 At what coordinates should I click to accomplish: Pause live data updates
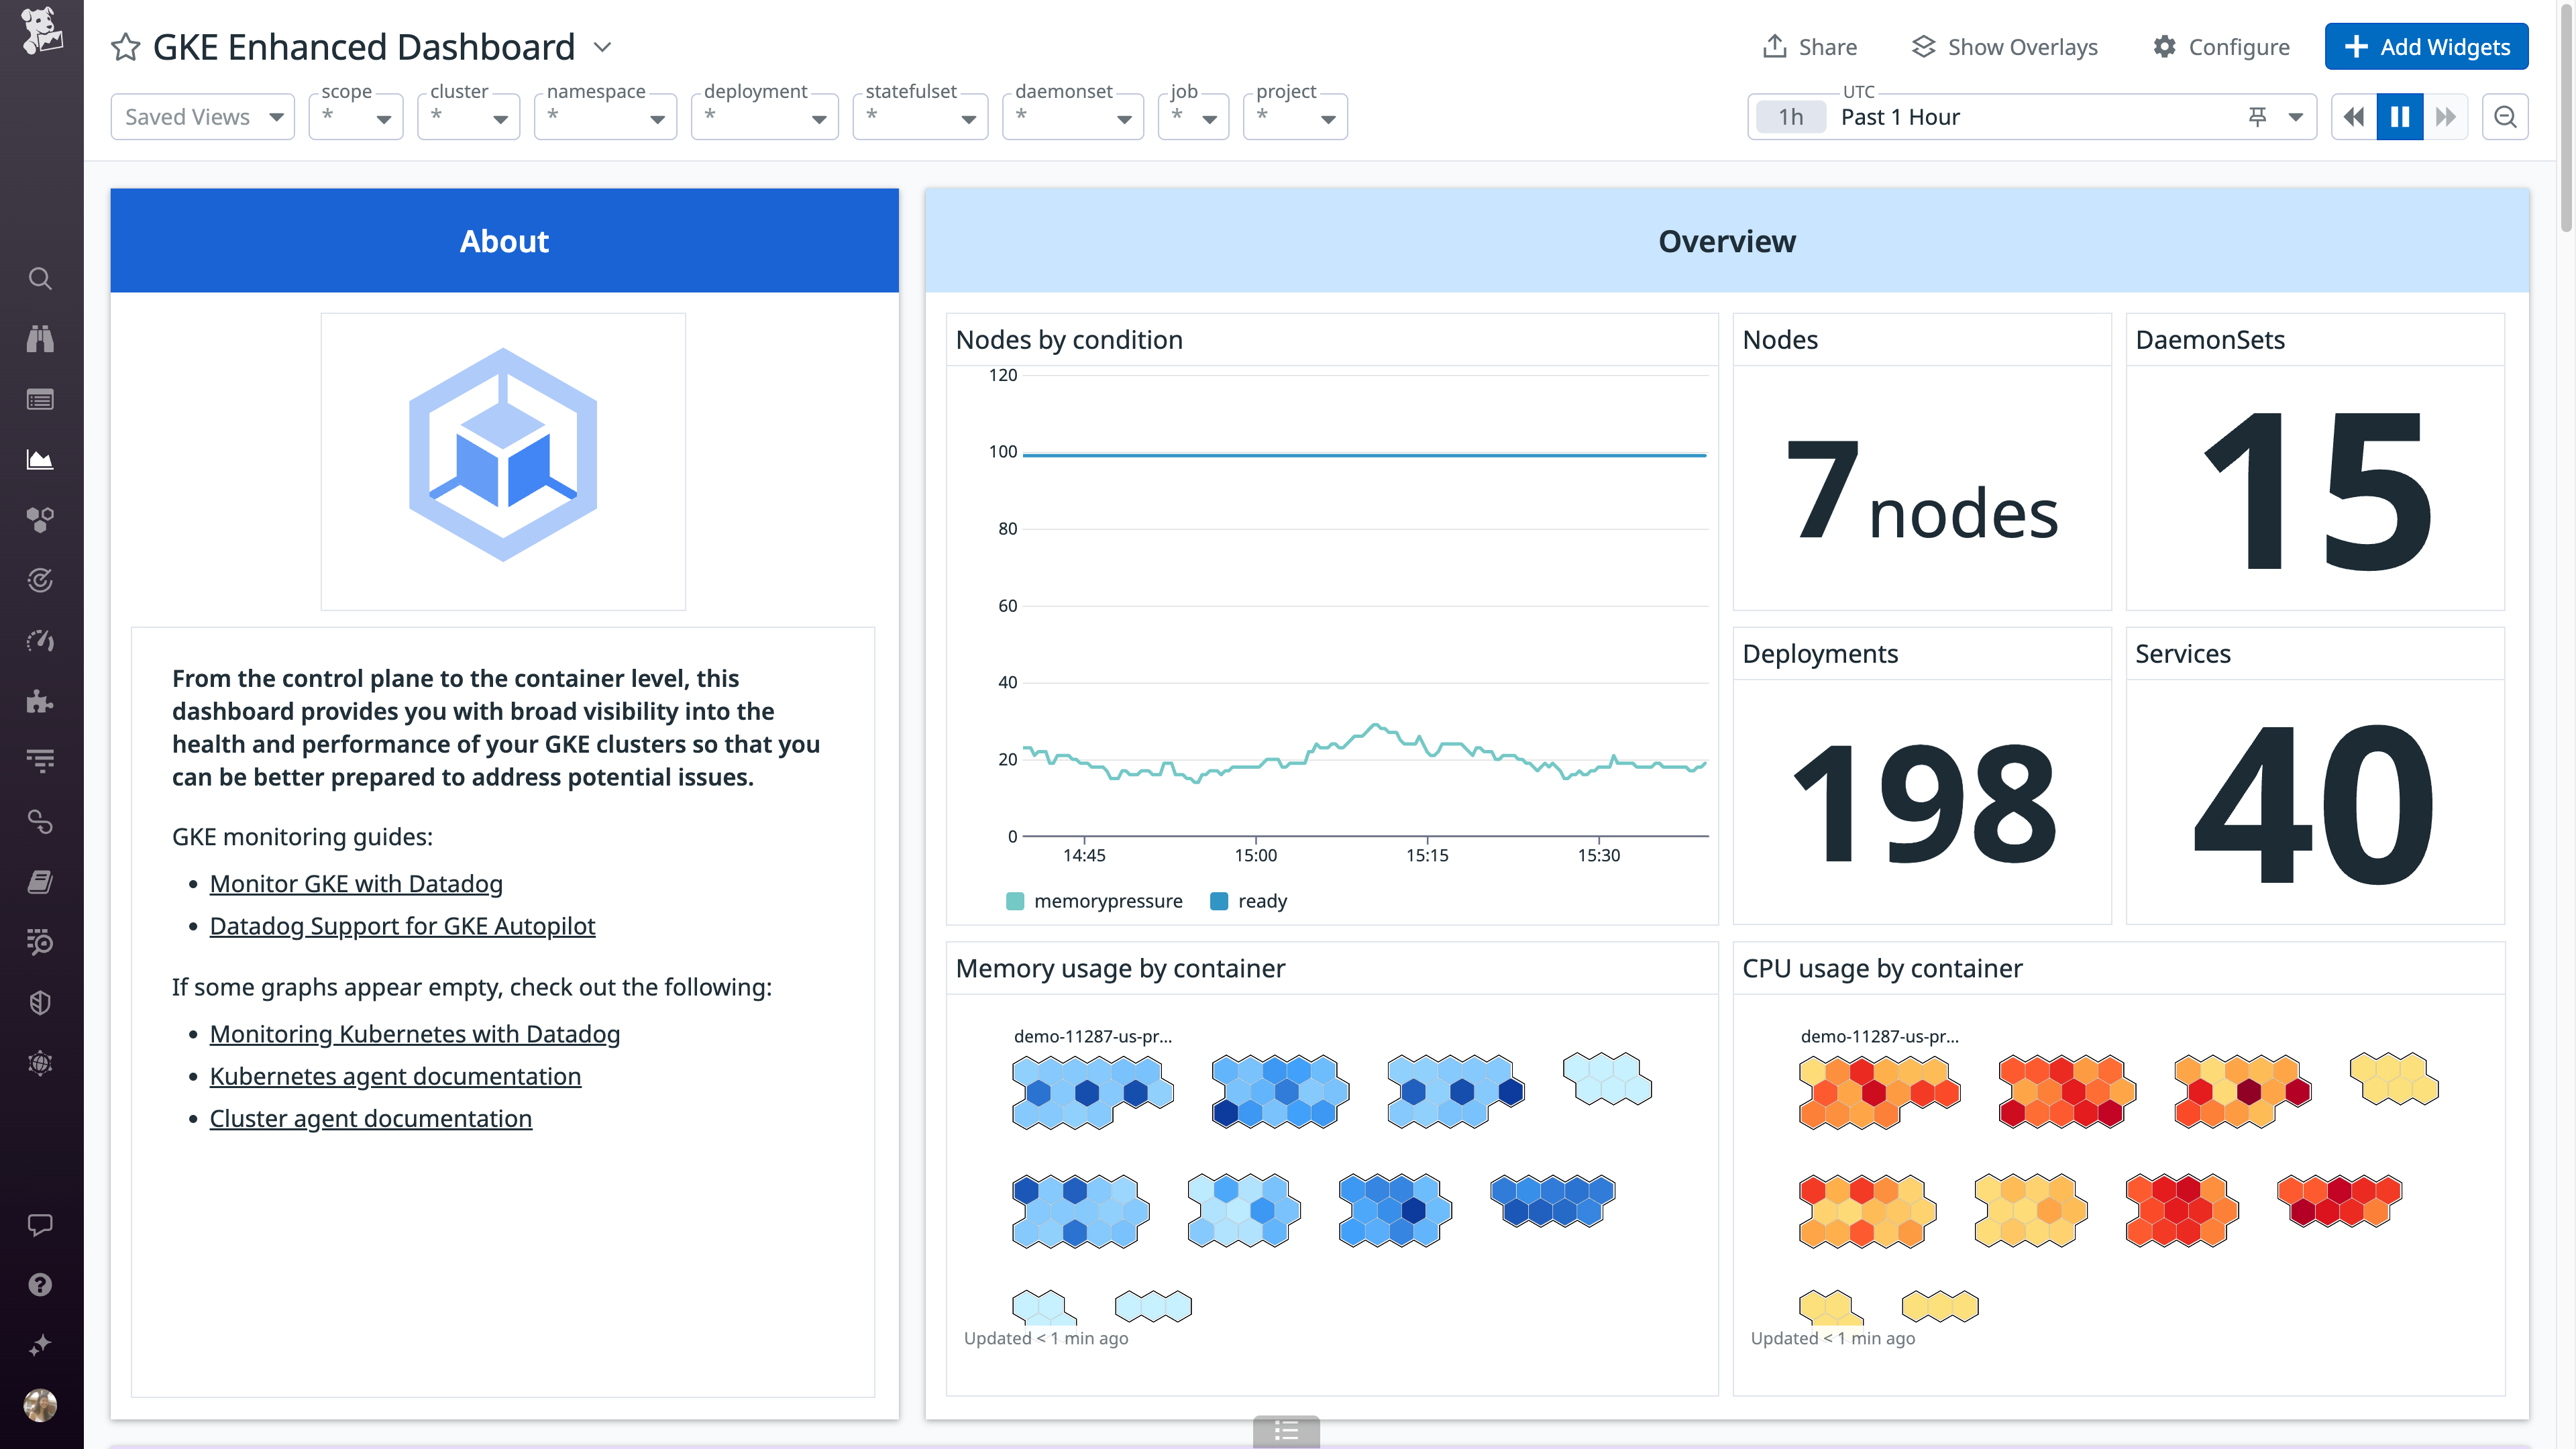coord(2400,116)
